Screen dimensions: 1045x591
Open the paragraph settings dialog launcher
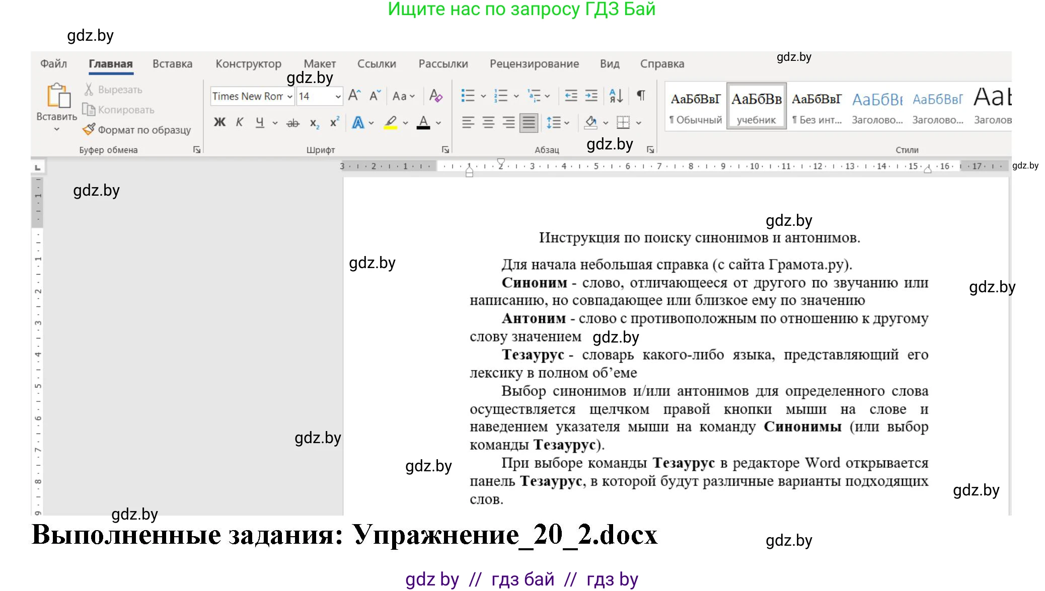coord(651,149)
